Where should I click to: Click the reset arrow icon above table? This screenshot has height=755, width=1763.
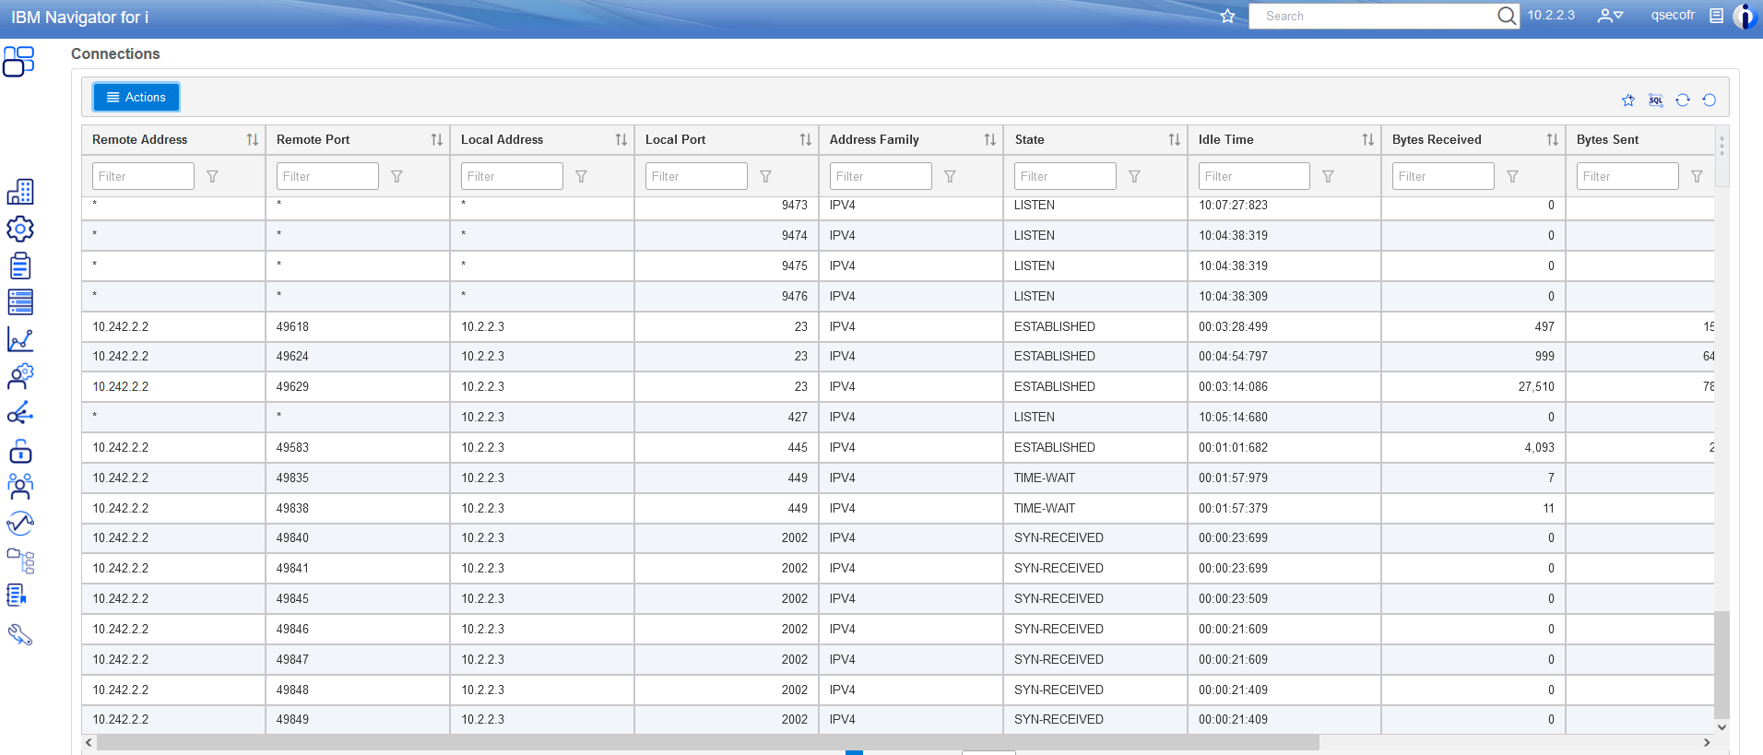tap(1709, 100)
